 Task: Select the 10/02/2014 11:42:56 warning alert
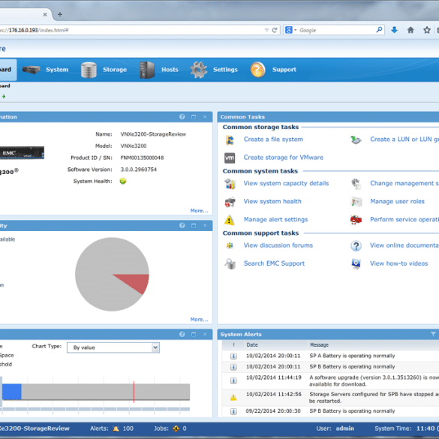(x=330, y=397)
